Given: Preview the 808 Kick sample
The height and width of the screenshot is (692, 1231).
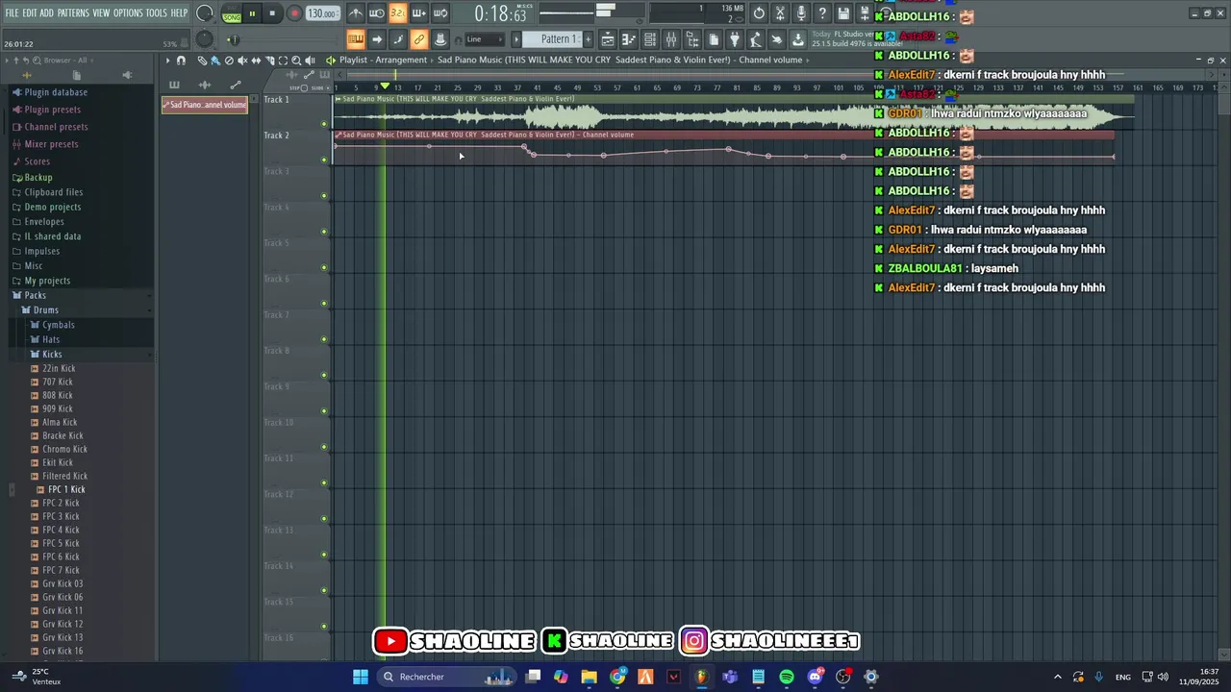Looking at the screenshot, I should click(57, 395).
